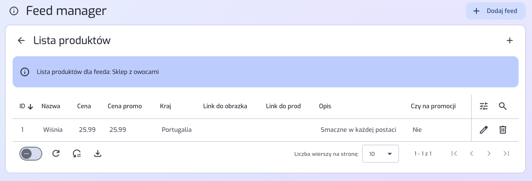Open the column settings tune icon
This screenshot has width=532, height=181.
(x=484, y=106)
